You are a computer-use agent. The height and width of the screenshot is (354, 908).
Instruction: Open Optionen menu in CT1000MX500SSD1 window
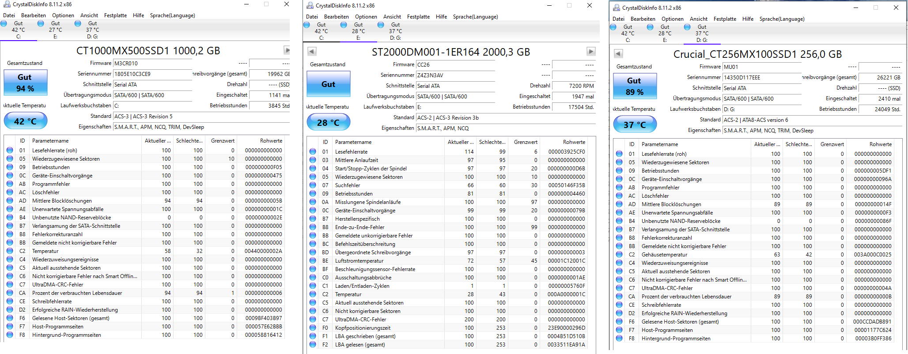[63, 15]
